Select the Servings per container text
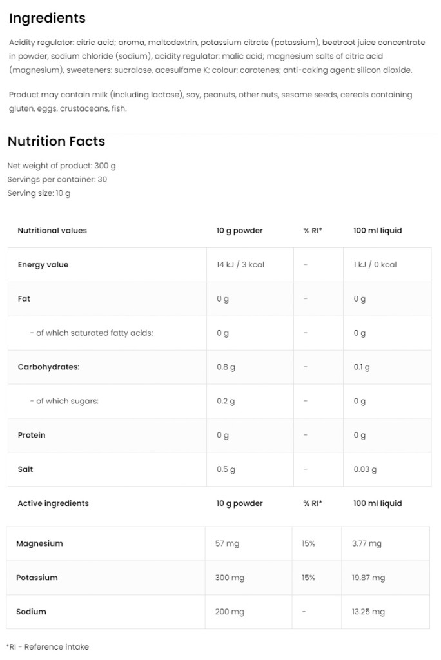 57,179
